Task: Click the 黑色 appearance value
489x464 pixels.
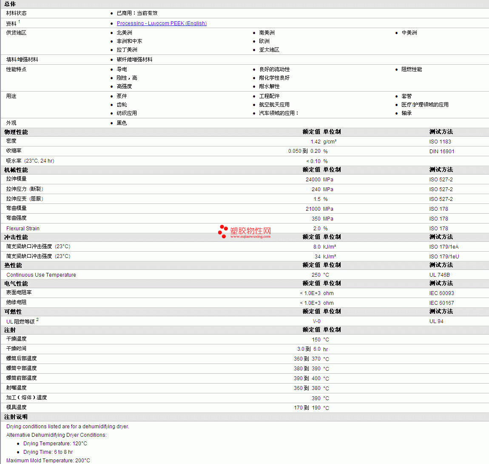Action: pyautogui.click(x=122, y=123)
